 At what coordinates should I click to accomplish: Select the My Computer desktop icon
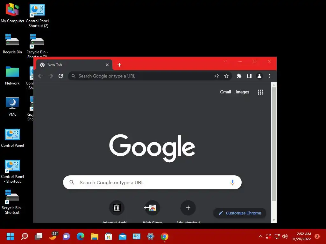12,13
